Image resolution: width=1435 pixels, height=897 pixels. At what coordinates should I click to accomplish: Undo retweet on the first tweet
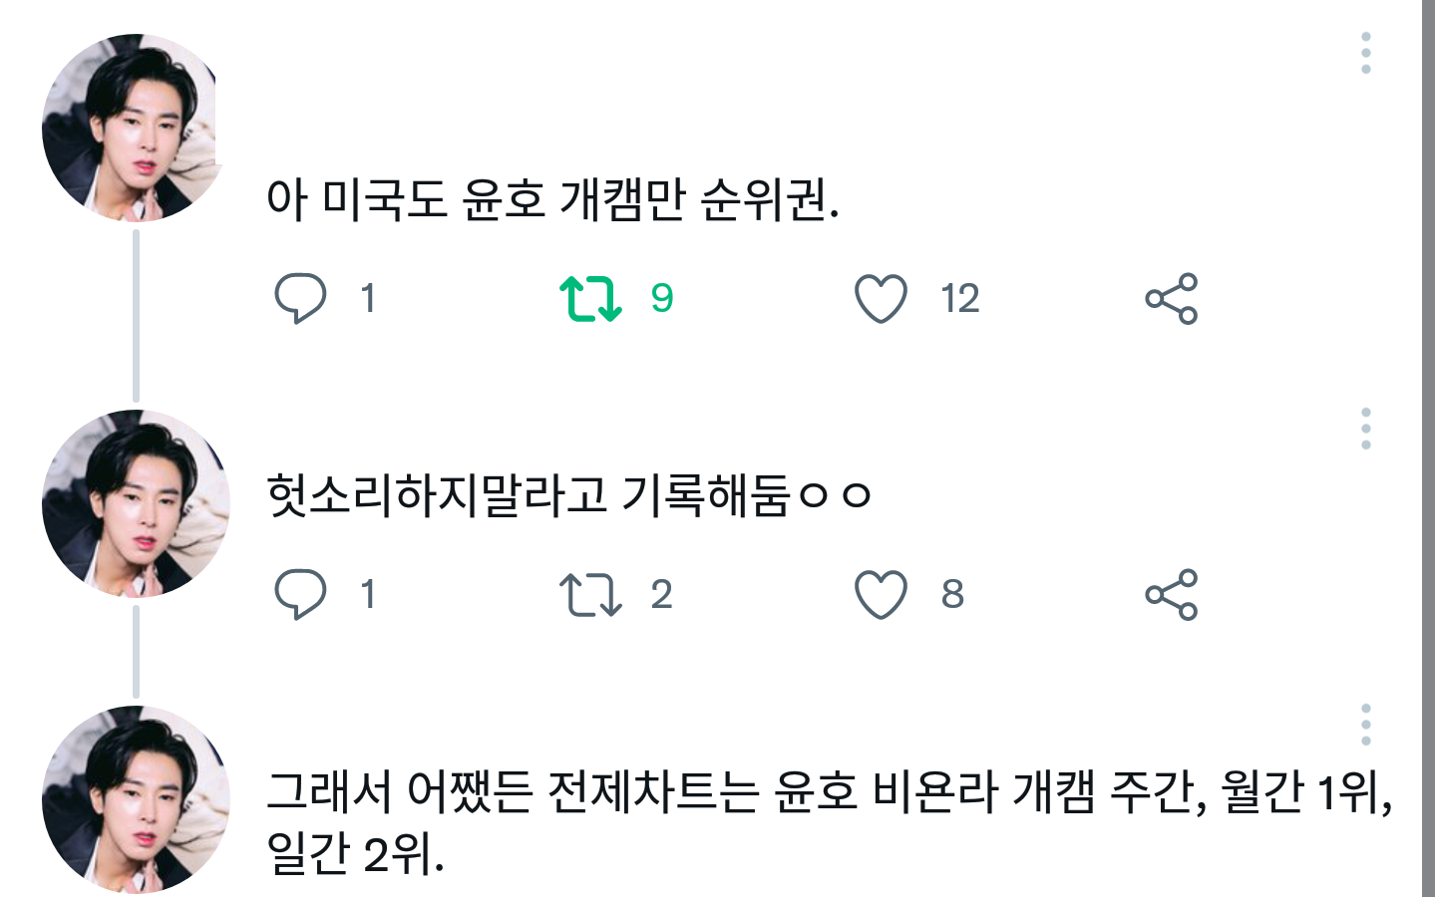[590, 298]
